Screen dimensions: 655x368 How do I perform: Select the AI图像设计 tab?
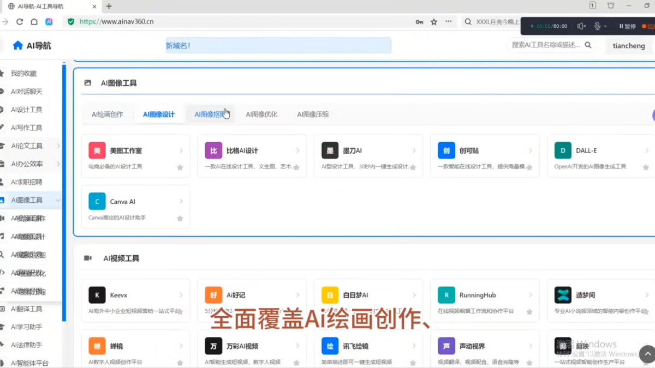pos(159,114)
